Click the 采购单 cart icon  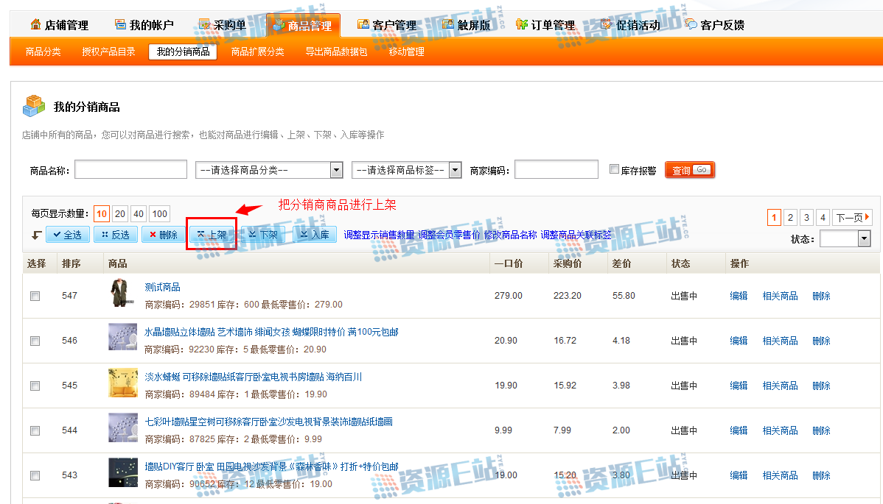tap(206, 24)
